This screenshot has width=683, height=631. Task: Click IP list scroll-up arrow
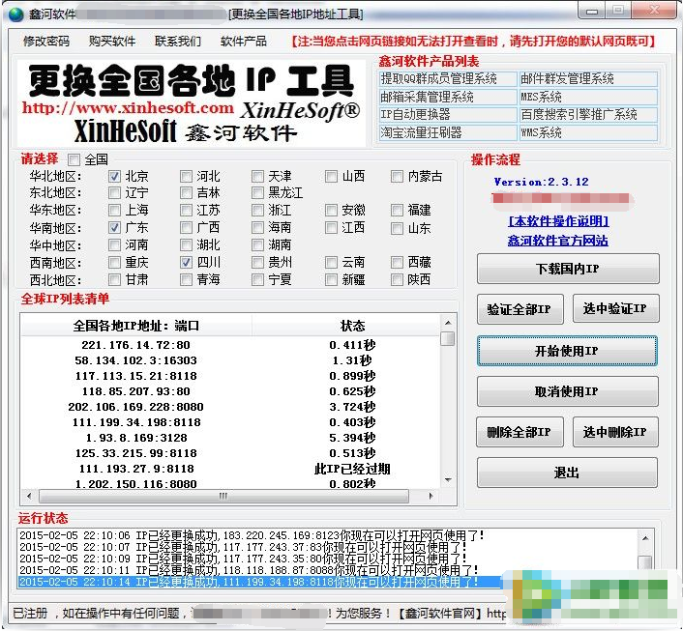[448, 323]
